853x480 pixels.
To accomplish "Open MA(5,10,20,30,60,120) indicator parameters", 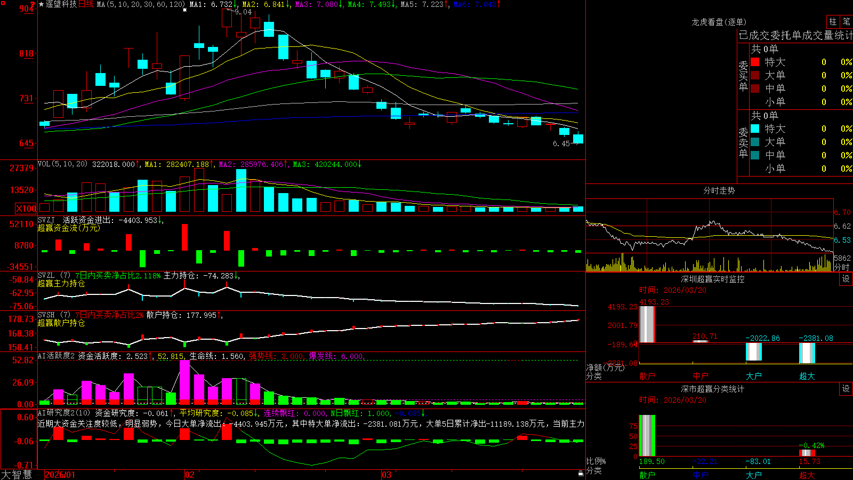I will coord(141,4).
